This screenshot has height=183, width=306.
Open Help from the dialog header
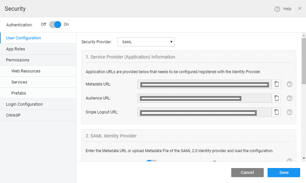(283, 9)
